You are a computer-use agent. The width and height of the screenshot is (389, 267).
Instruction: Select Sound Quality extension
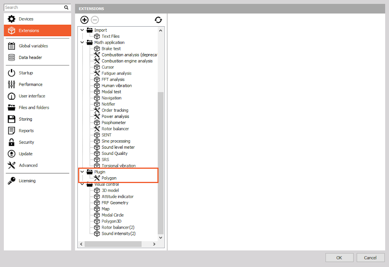(x=114, y=153)
